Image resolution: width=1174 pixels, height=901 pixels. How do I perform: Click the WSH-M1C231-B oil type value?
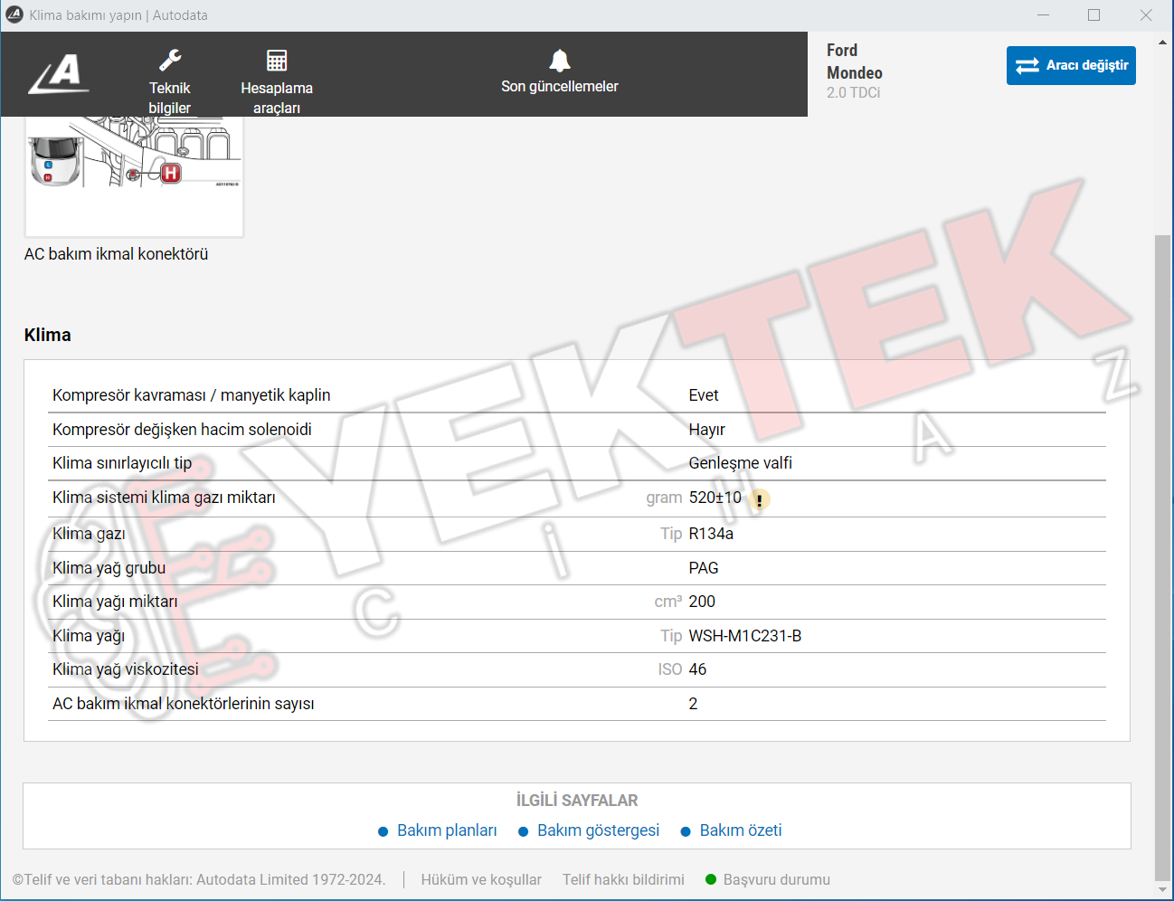coord(745,636)
